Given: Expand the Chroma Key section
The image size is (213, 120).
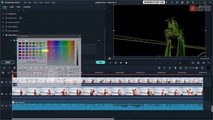Looking at the screenshot, I should tap(3, 18).
